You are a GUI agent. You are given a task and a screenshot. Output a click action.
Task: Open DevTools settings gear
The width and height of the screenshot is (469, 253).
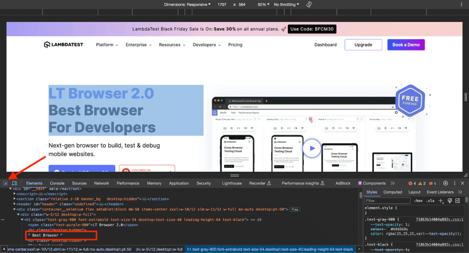[x=446, y=183]
